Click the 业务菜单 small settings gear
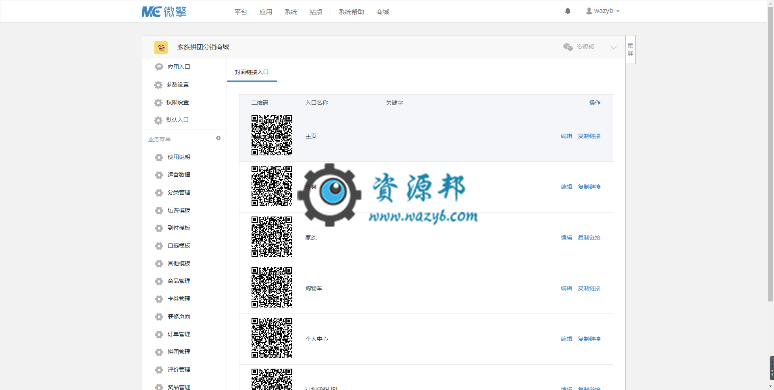Viewport: 774px width, 390px height. (218, 138)
